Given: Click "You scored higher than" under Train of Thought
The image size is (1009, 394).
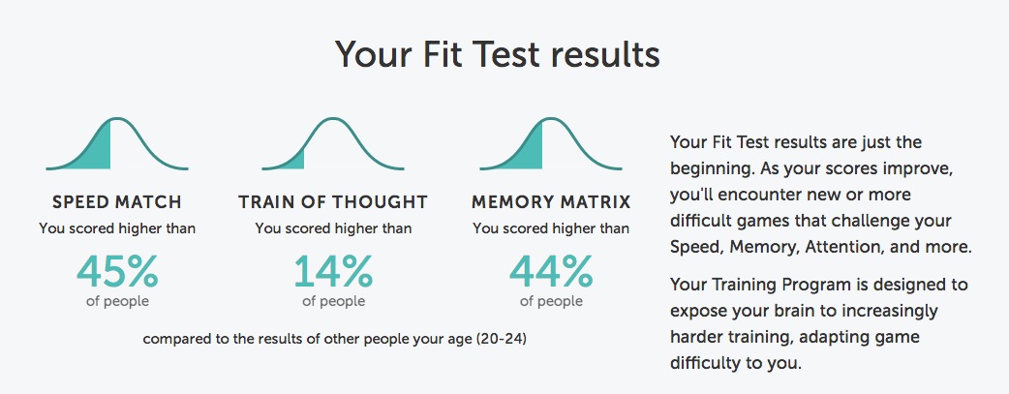Looking at the screenshot, I should tap(333, 228).
